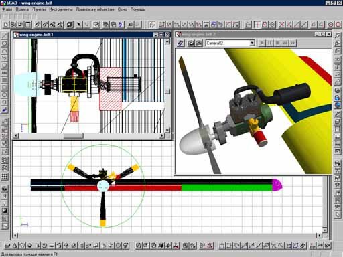Select the rectangle tool in left sidebar

point(5,66)
